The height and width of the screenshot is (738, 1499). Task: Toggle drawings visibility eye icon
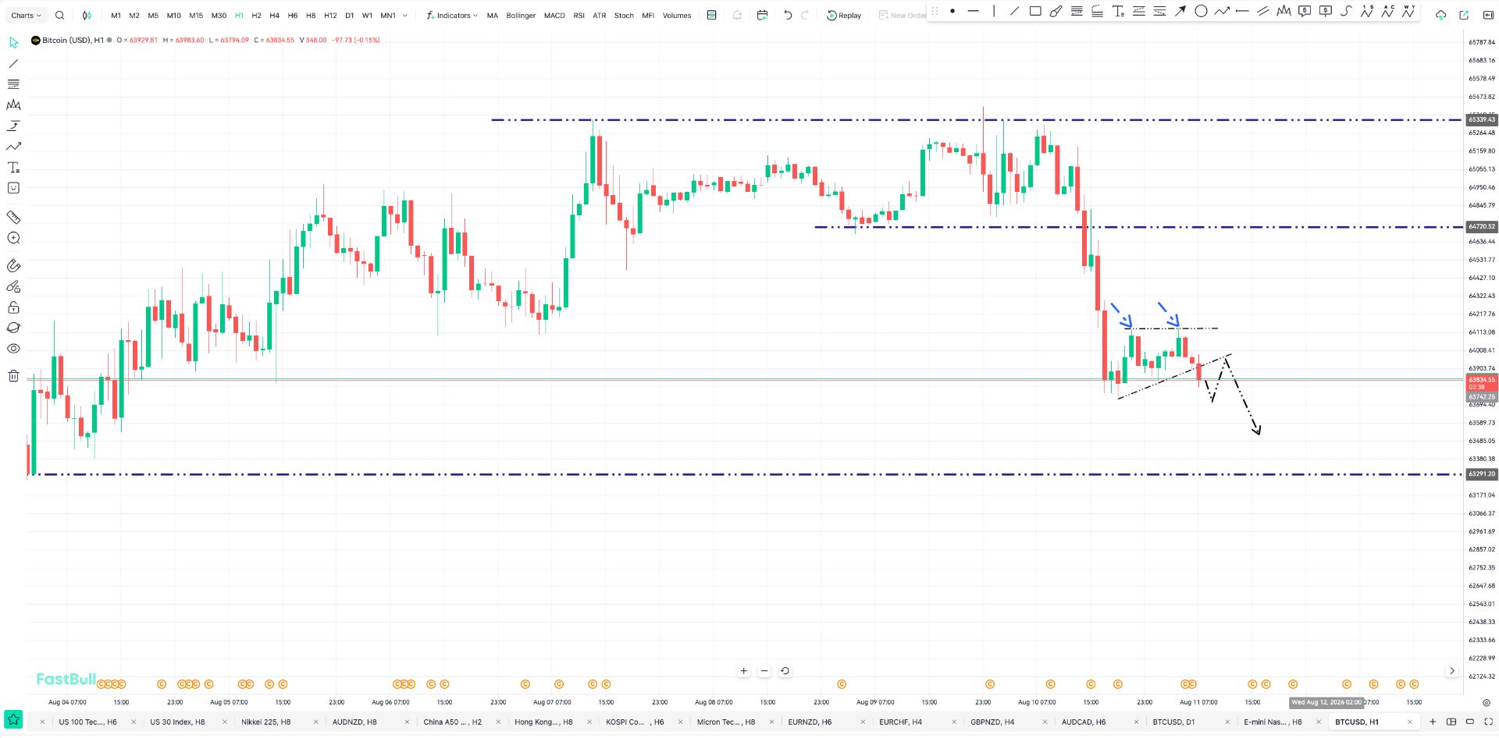(13, 349)
